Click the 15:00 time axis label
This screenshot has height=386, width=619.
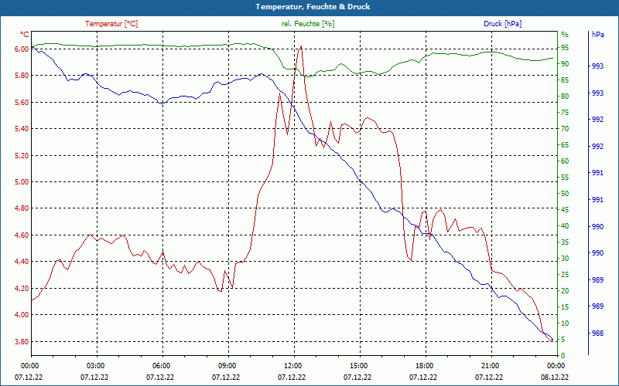coord(357,366)
